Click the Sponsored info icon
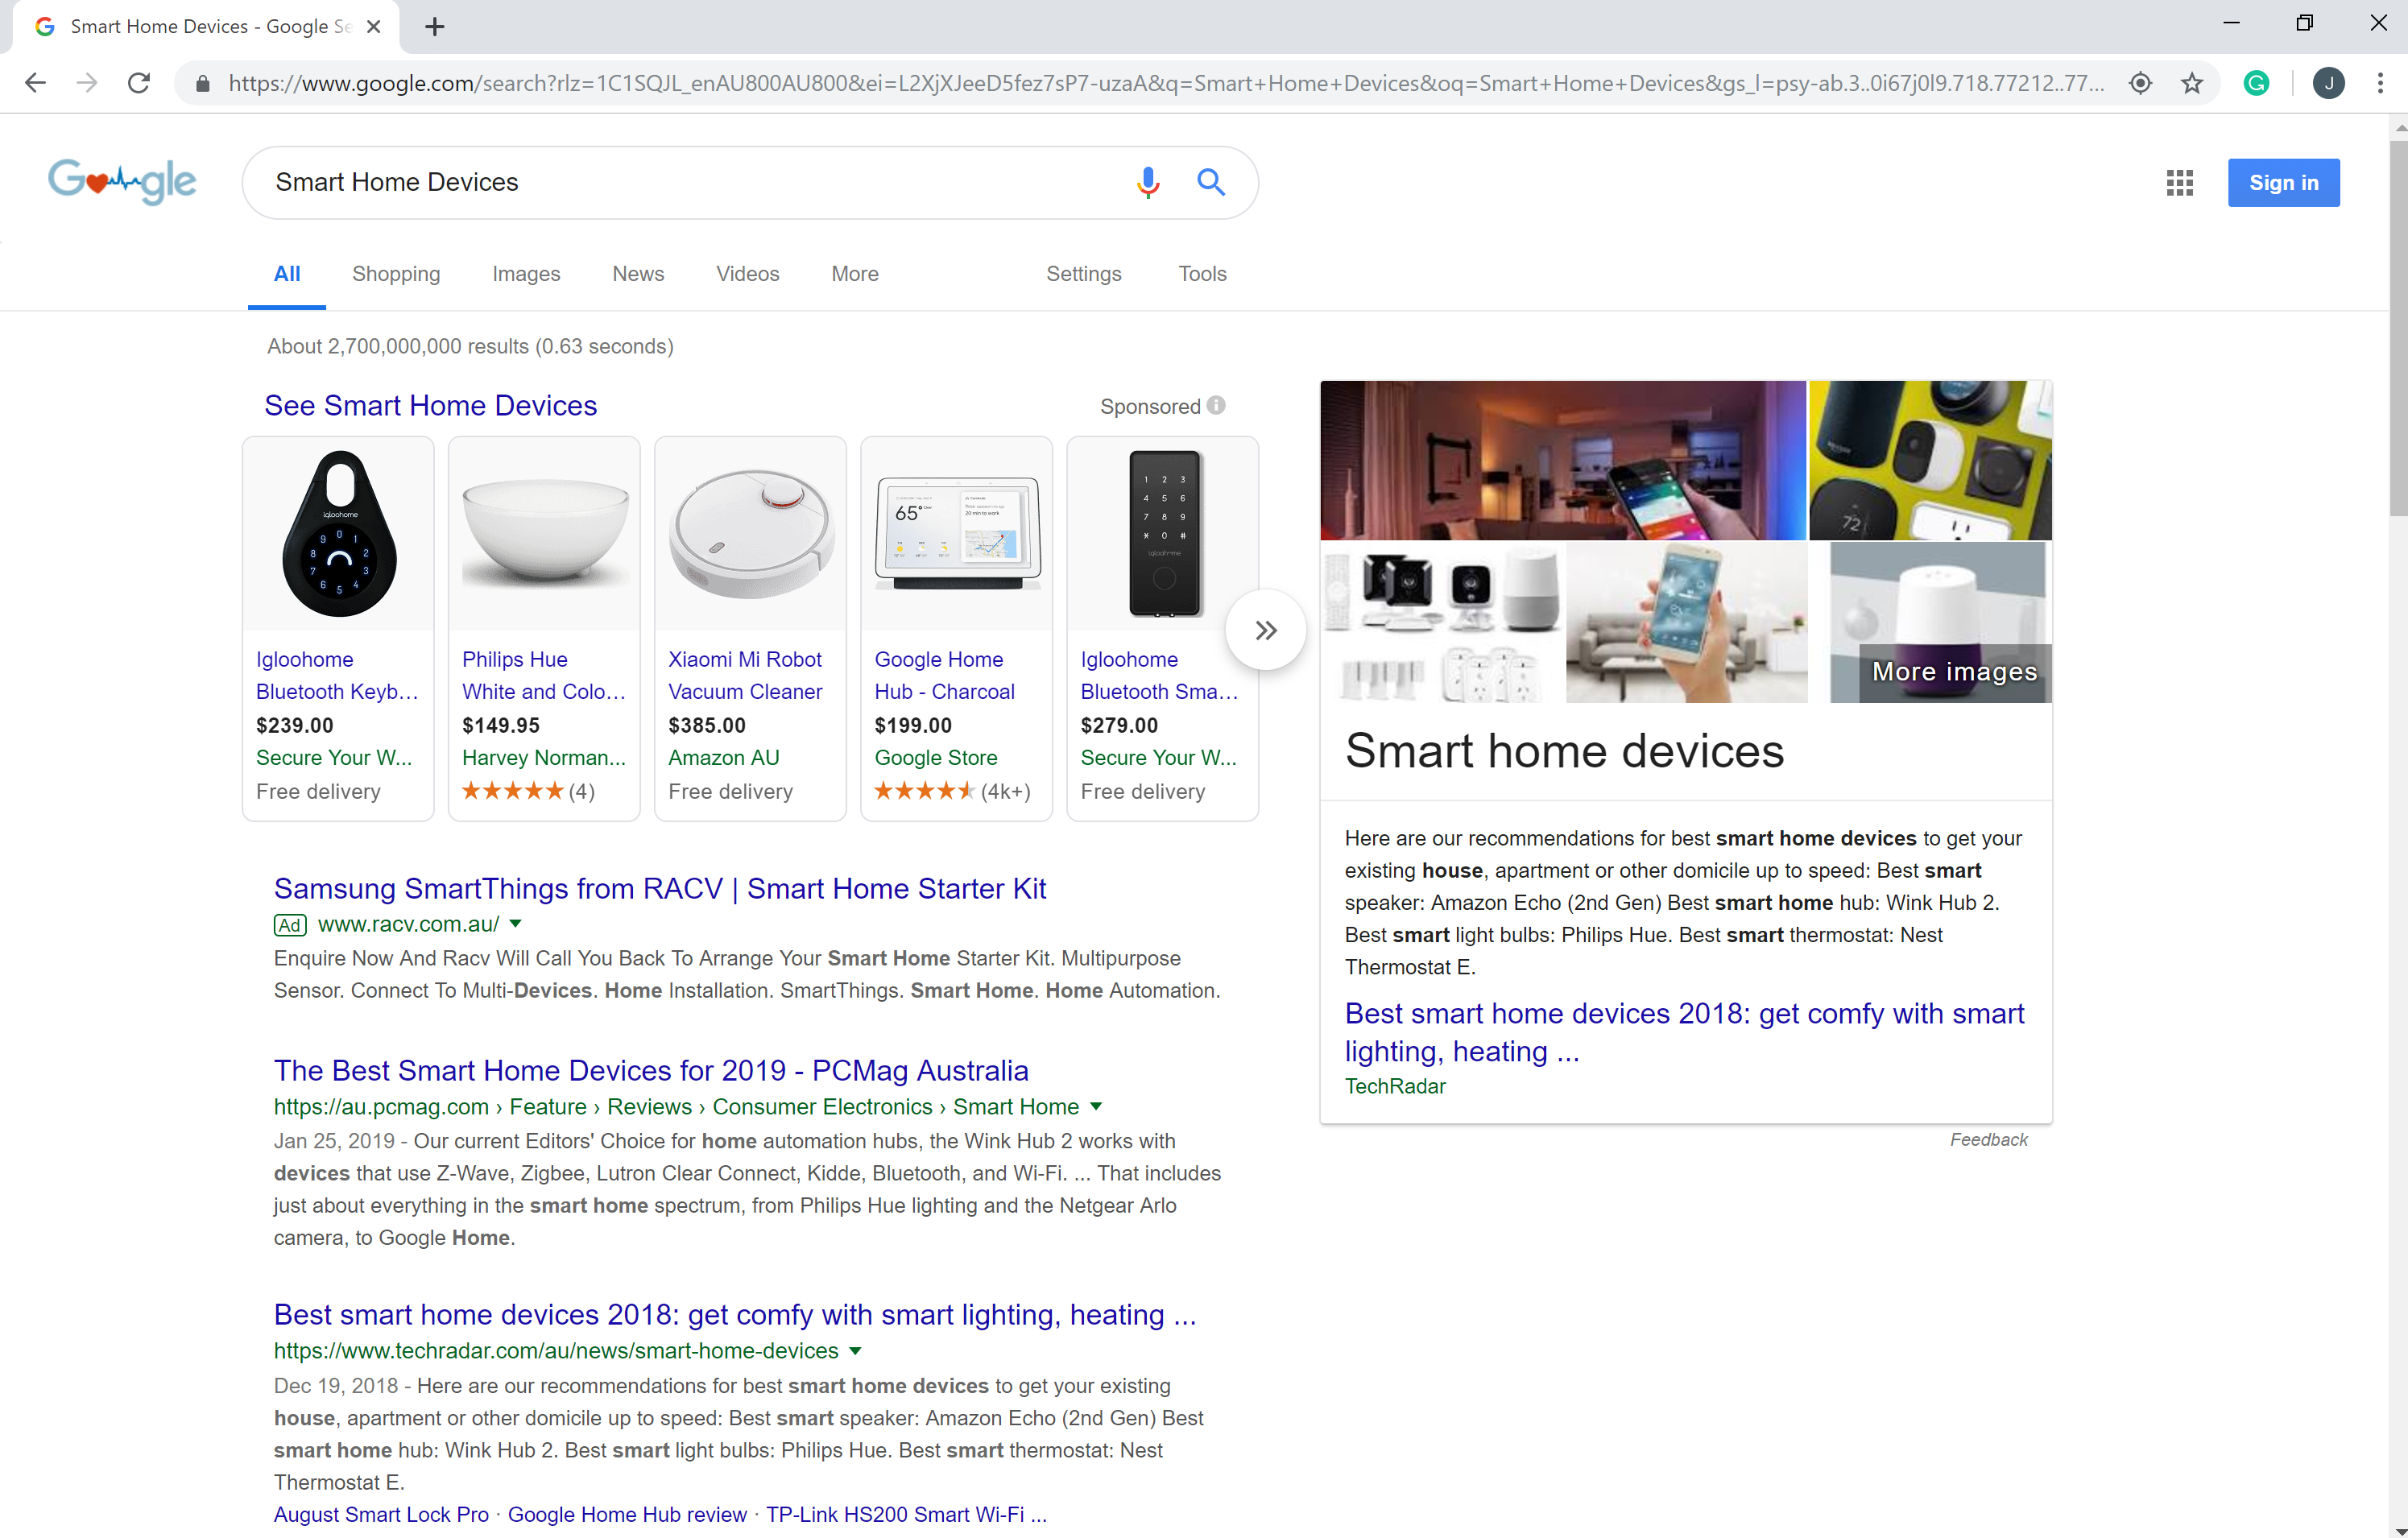The width and height of the screenshot is (2408, 1538). 1216,405
